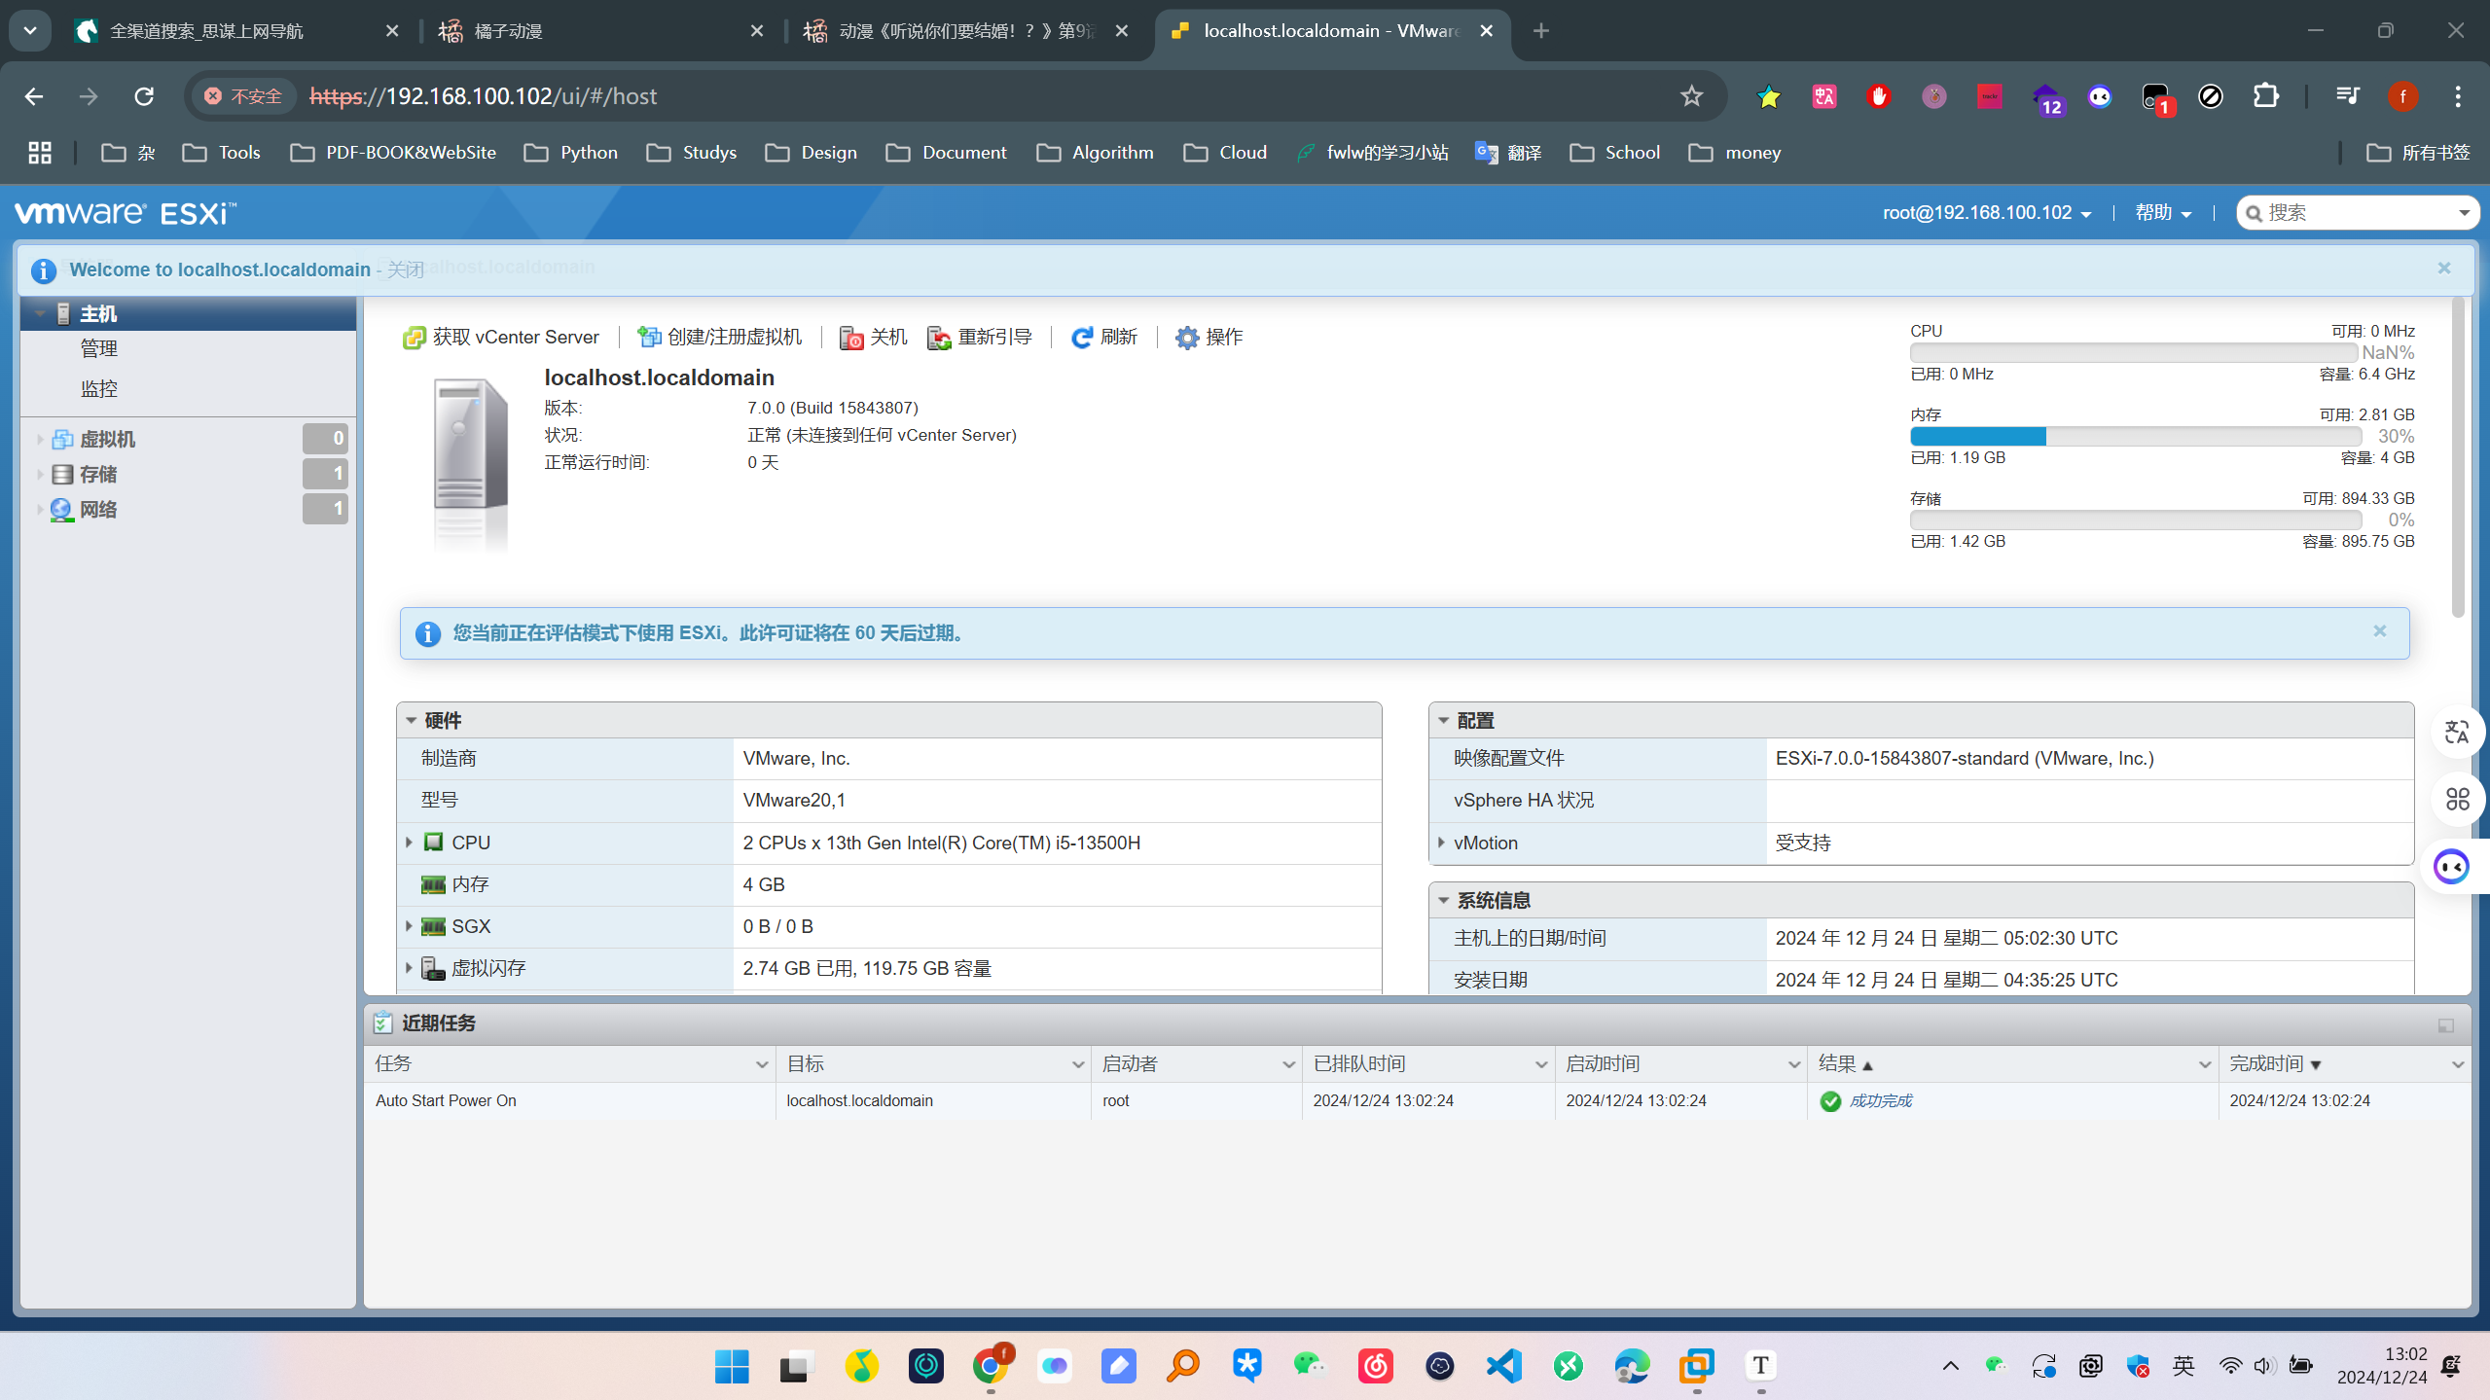The height and width of the screenshot is (1400, 2490).
Task: Select 虚拟机 in the navigator
Action: 107,440
